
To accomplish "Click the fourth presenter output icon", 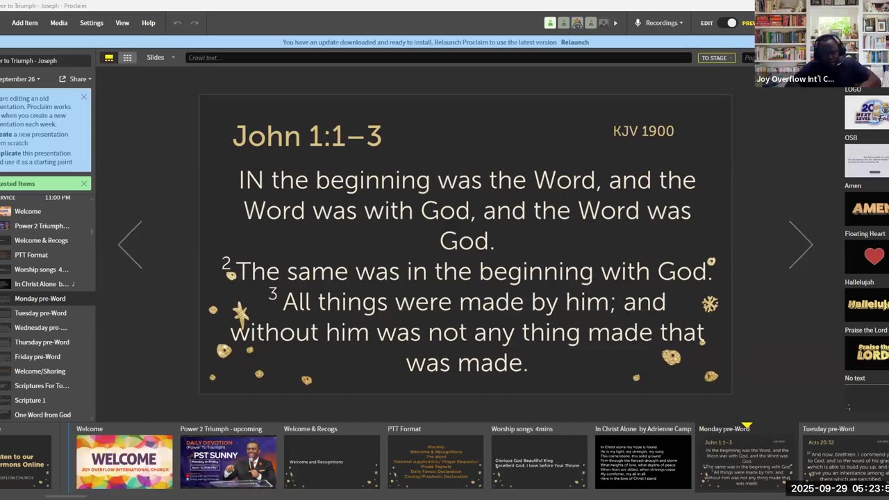I will (590, 23).
